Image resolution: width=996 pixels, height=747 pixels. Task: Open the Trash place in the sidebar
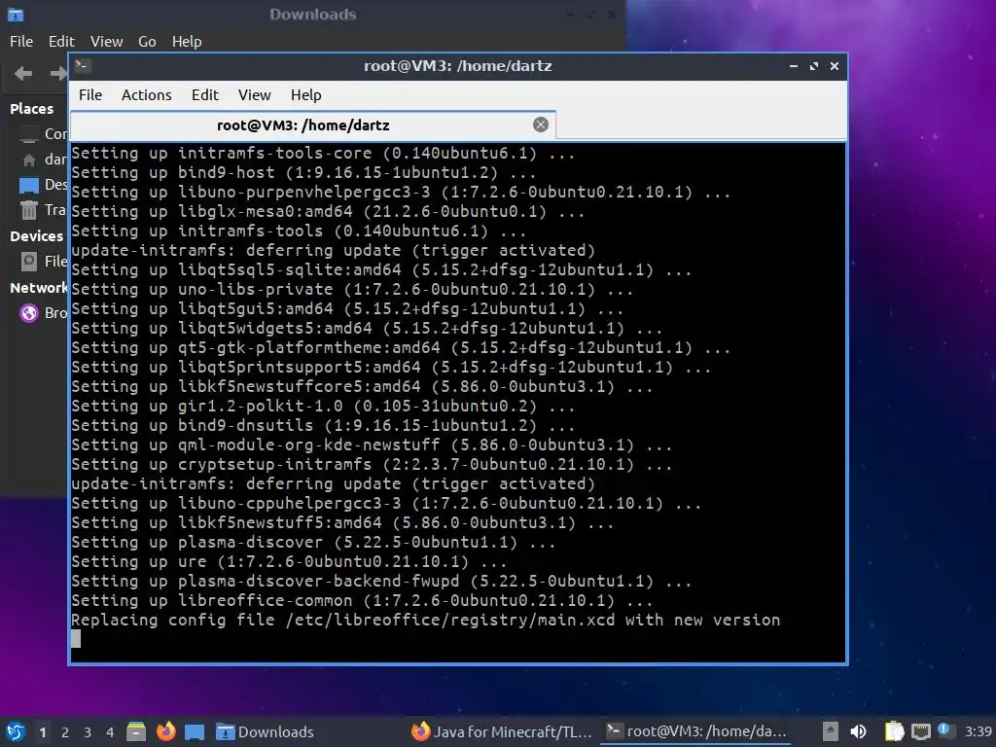click(x=42, y=210)
